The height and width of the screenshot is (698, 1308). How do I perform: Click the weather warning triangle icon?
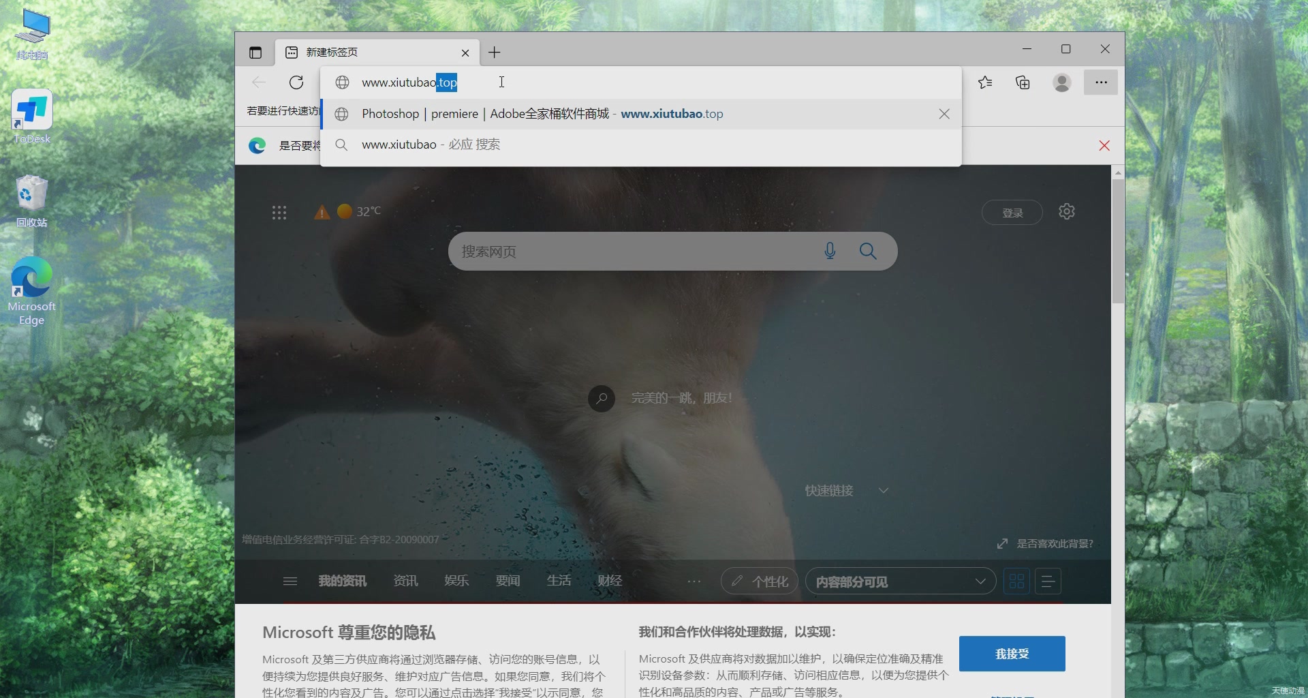322,212
